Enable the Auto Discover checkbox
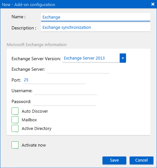Image resolution: width=157 pixels, height=168 pixels. 15,111
